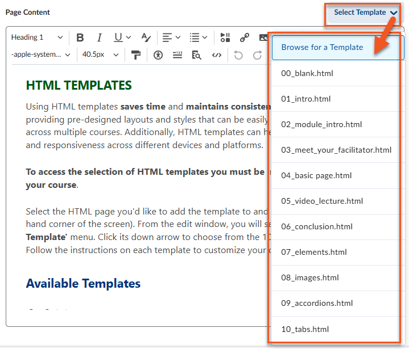This screenshot has width=409, height=349.
Task: Open the text color picker
Action: 146,37
